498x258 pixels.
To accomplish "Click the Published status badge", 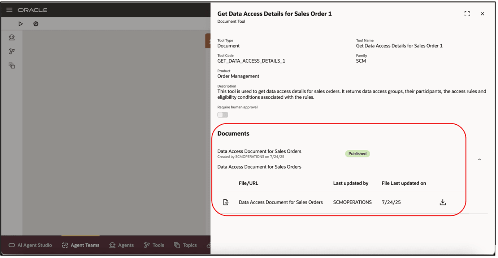I will coord(358,154).
